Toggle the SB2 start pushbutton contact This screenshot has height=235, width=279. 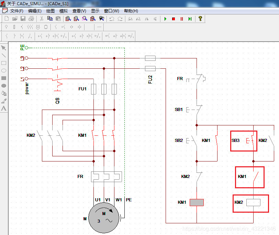(x=192, y=141)
